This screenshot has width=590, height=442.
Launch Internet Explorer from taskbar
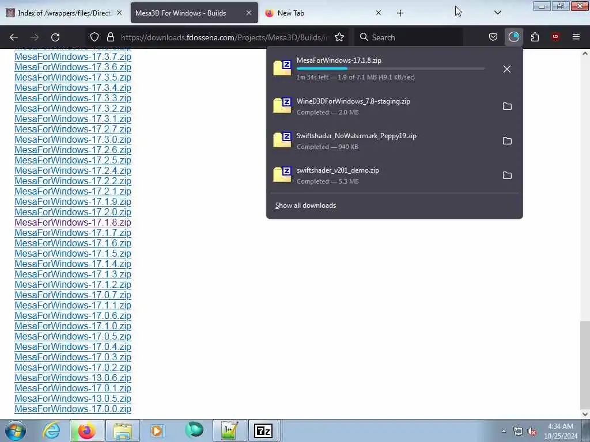point(51,430)
